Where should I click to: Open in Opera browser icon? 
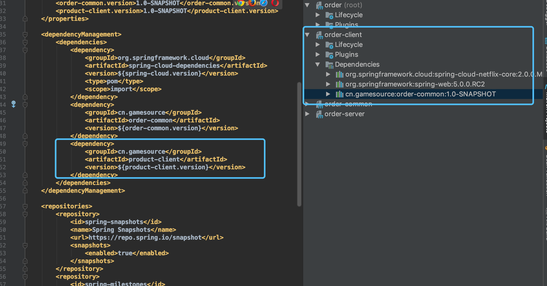(275, 3)
